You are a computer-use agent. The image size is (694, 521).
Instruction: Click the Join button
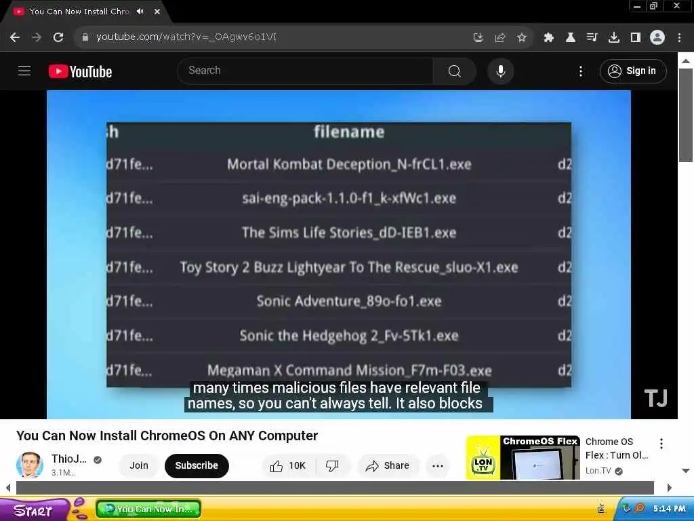tap(139, 465)
